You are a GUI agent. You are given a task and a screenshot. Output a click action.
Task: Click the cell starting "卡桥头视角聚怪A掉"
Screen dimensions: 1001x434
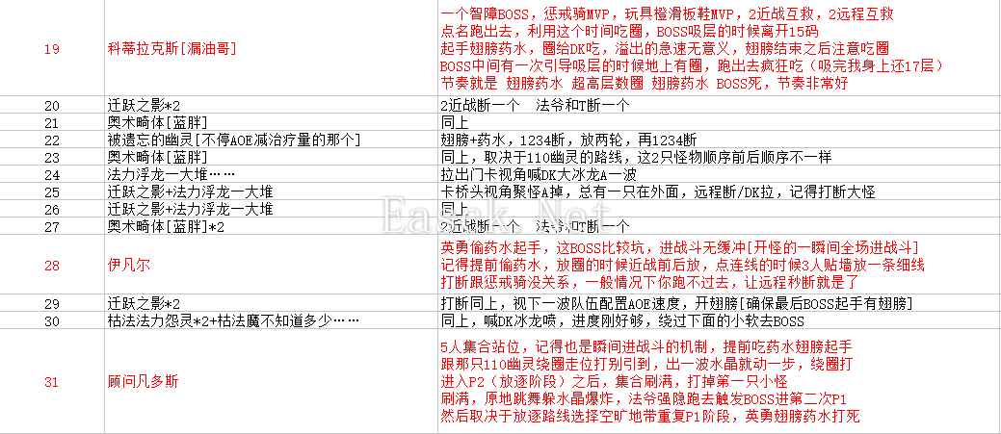point(658,191)
